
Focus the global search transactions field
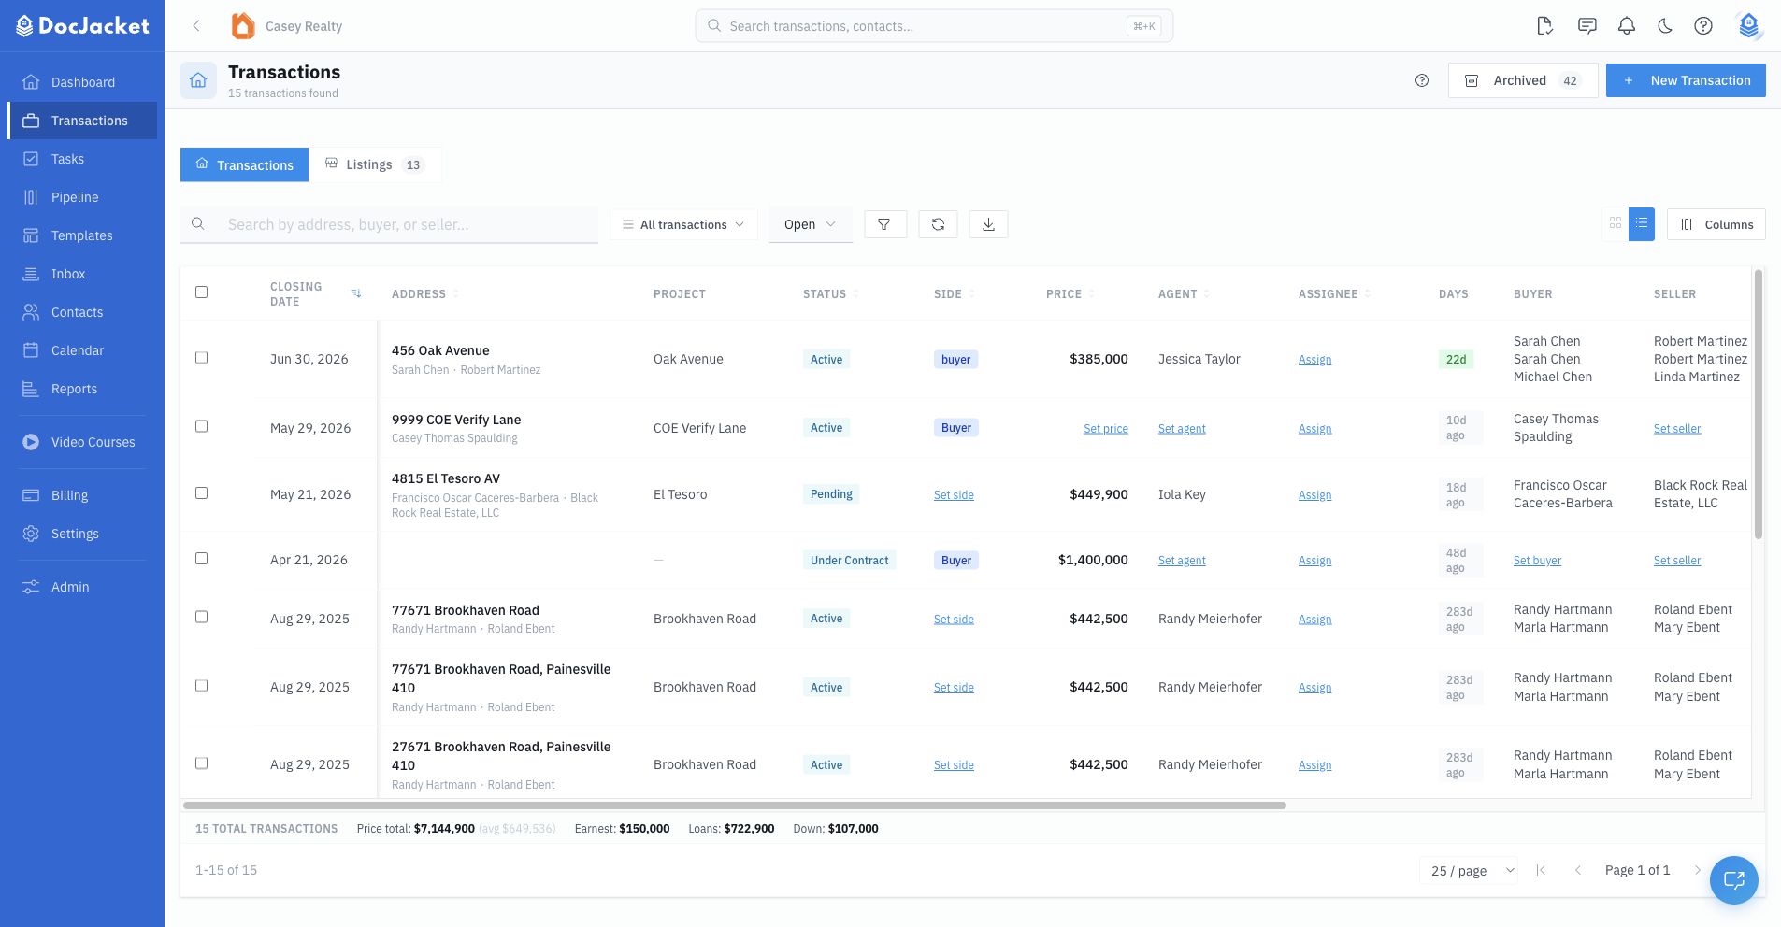click(934, 26)
